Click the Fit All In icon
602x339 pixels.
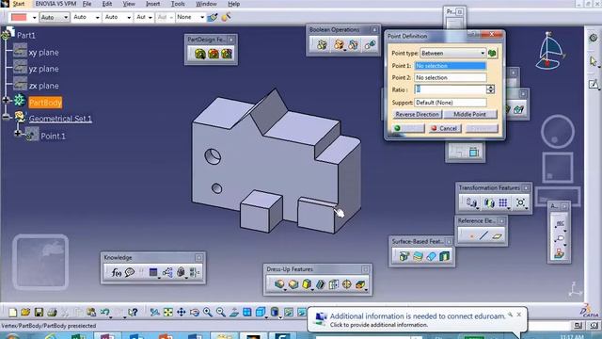pyautogui.click(x=167, y=312)
